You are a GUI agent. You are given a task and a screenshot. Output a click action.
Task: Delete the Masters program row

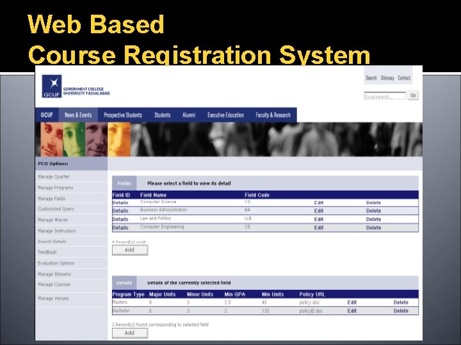tap(401, 302)
